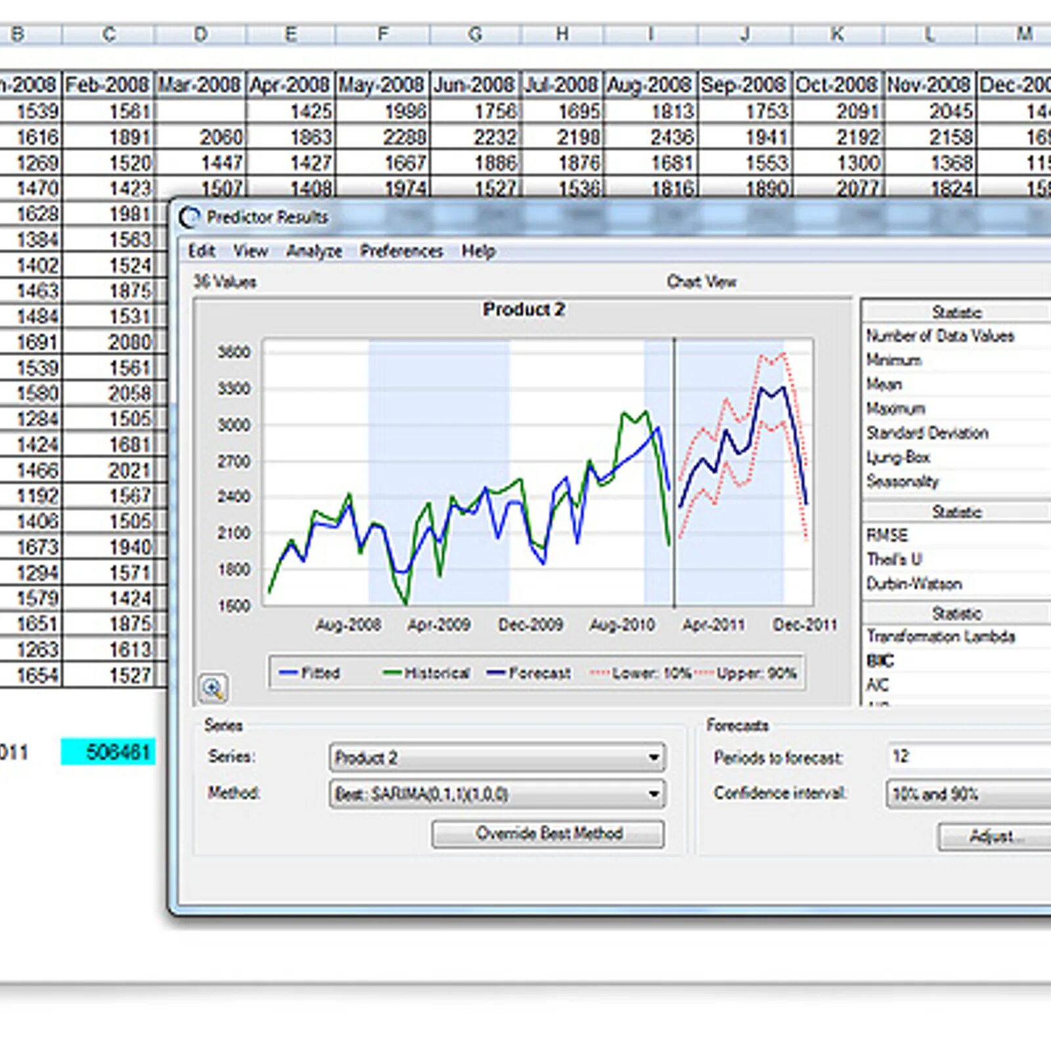Screen dimensions: 1051x1051
Task: Click the 36 Values label
Action: (x=225, y=282)
